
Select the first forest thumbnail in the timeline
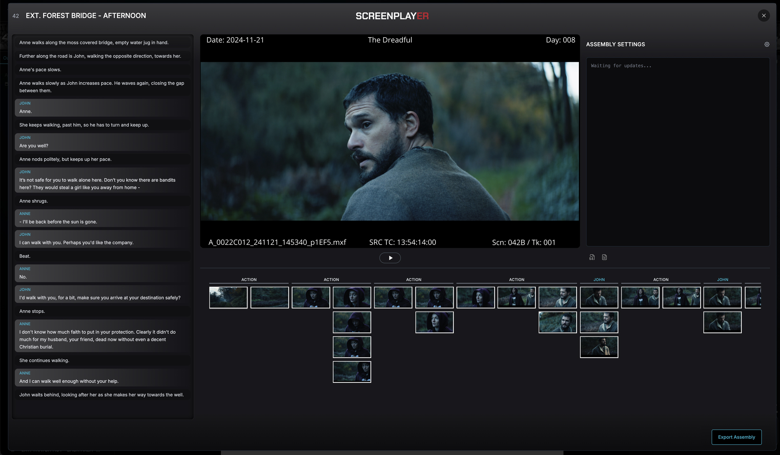[228, 297]
